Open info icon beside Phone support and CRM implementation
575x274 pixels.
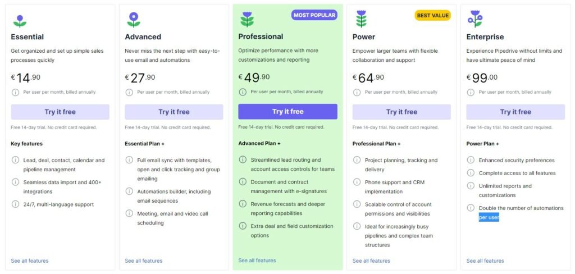[357, 182]
